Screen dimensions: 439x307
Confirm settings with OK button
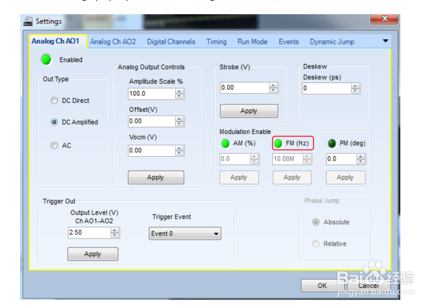pos(322,285)
